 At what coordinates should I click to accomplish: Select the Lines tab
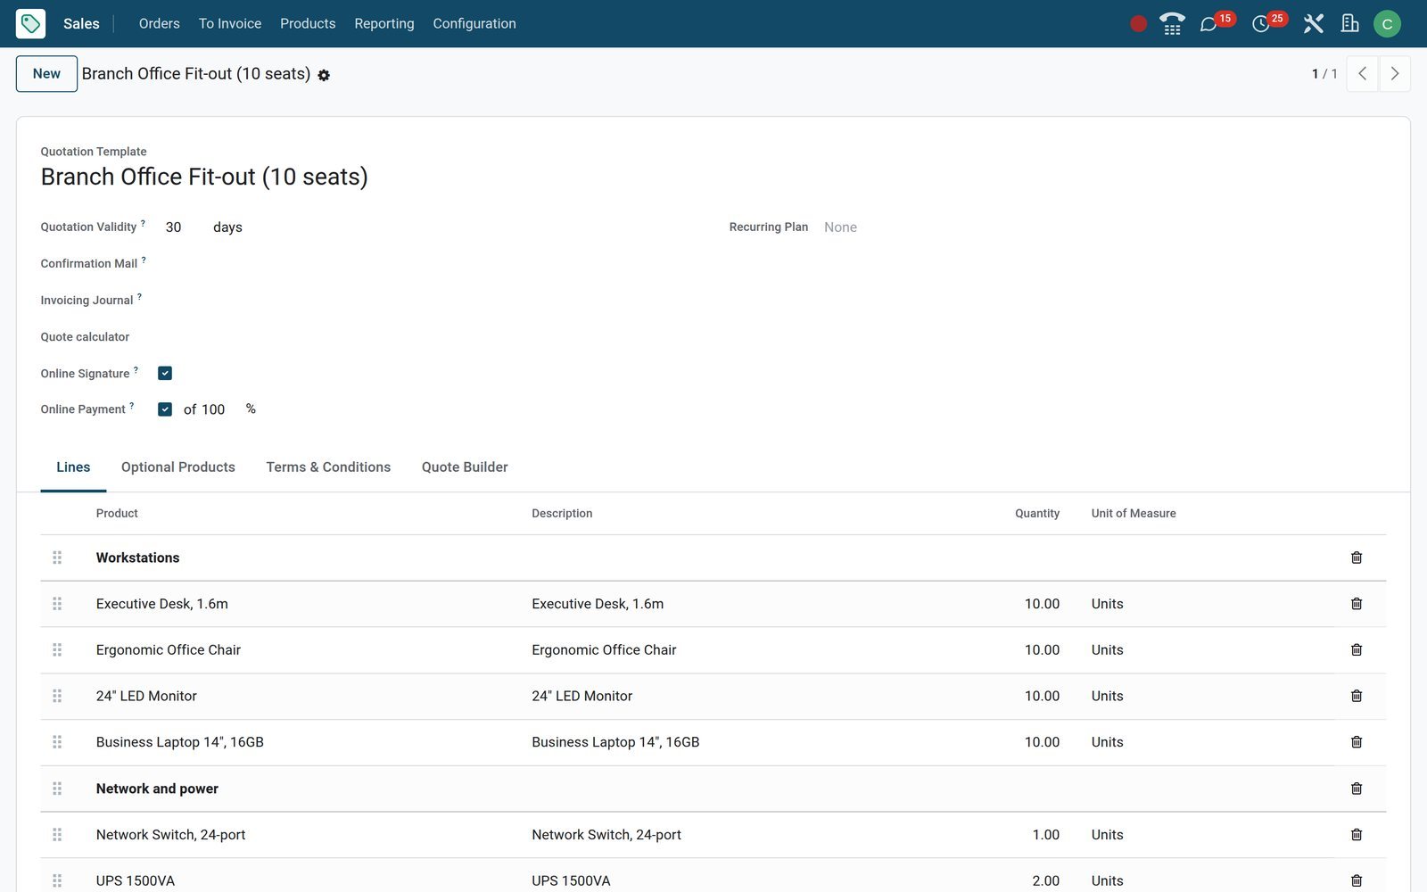click(x=73, y=467)
